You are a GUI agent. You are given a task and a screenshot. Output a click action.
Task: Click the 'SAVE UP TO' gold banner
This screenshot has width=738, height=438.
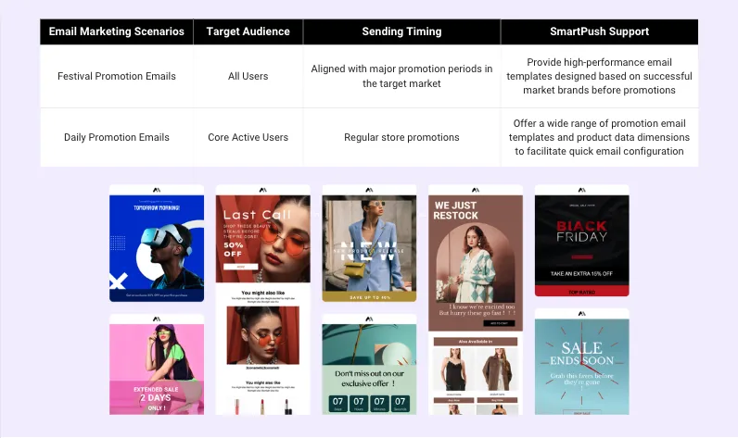[x=370, y=297]
